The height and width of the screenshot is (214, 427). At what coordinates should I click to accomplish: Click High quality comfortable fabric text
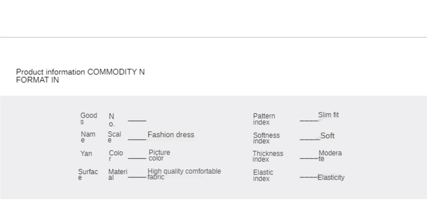point(184,174)
